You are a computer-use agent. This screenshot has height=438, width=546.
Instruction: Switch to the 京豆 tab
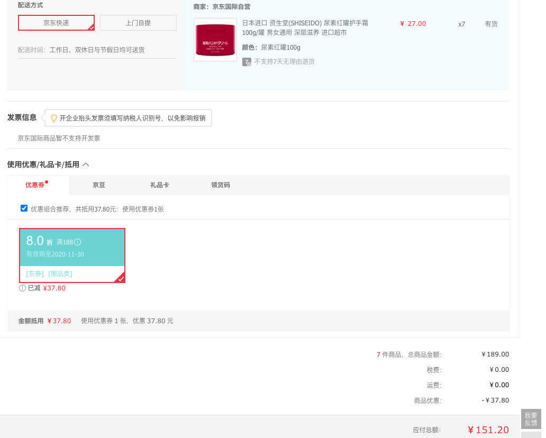(x=98, y=185)
